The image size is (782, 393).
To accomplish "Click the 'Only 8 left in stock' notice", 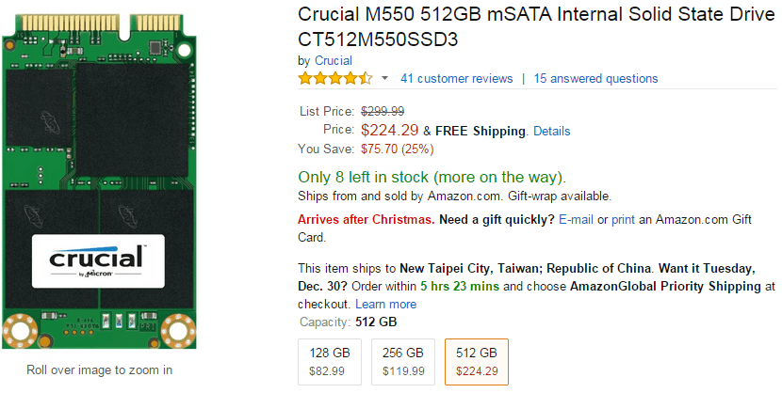I will tap(432, 177).
